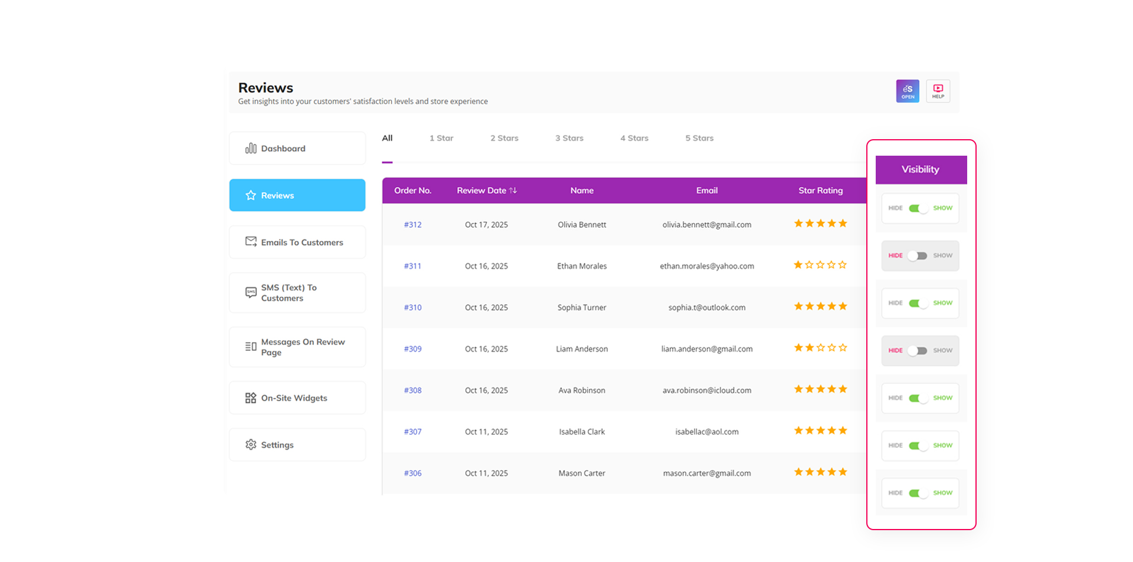Show Liam Anderson's hidden review
Image resolution: width=1133 pixels, height=562 pixels.
(x=918, y=350)
